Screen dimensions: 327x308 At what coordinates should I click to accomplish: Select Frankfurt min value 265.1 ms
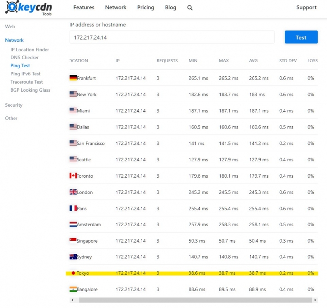tap(198, 78)
